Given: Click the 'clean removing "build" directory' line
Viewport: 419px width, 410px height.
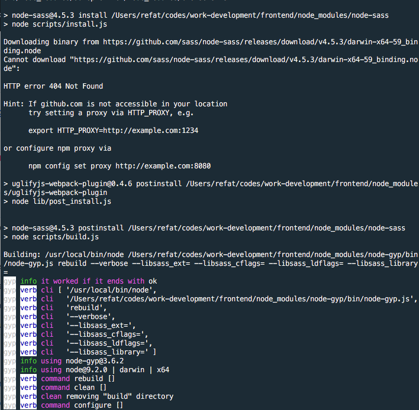Looking at the screenshot, I should coord(107,396).
